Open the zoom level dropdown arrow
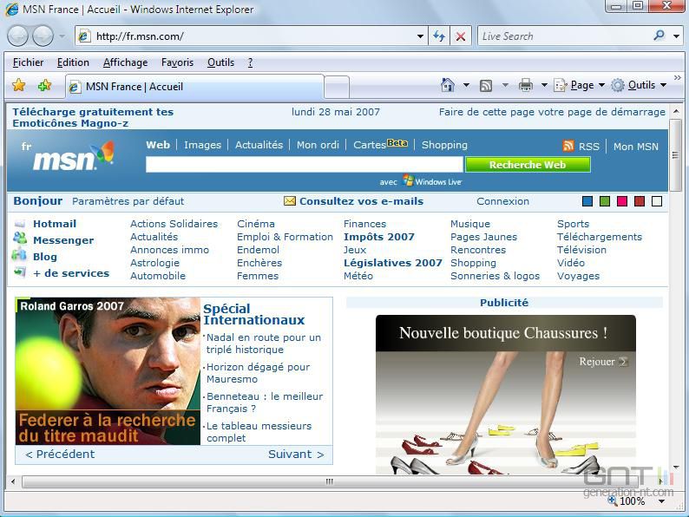The width and height of the screenshot is (689, 517). [x=661, y=501]
